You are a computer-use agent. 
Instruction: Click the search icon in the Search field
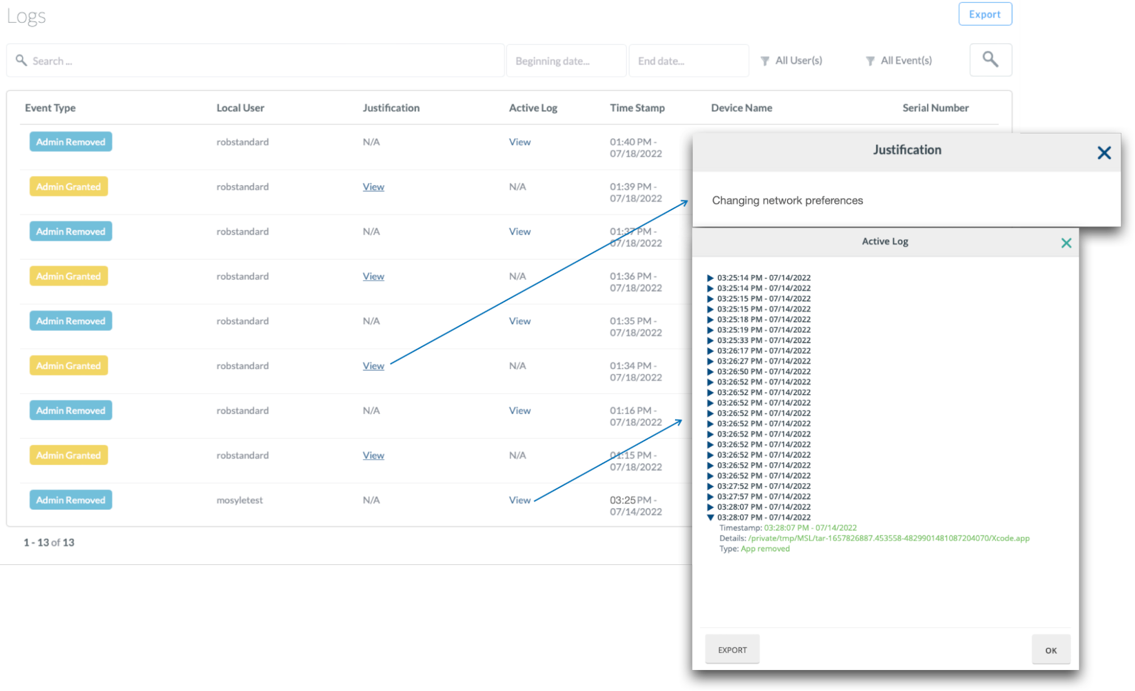pos(21,60)
